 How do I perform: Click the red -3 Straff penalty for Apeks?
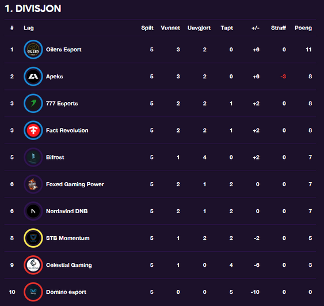click(283, 77)
